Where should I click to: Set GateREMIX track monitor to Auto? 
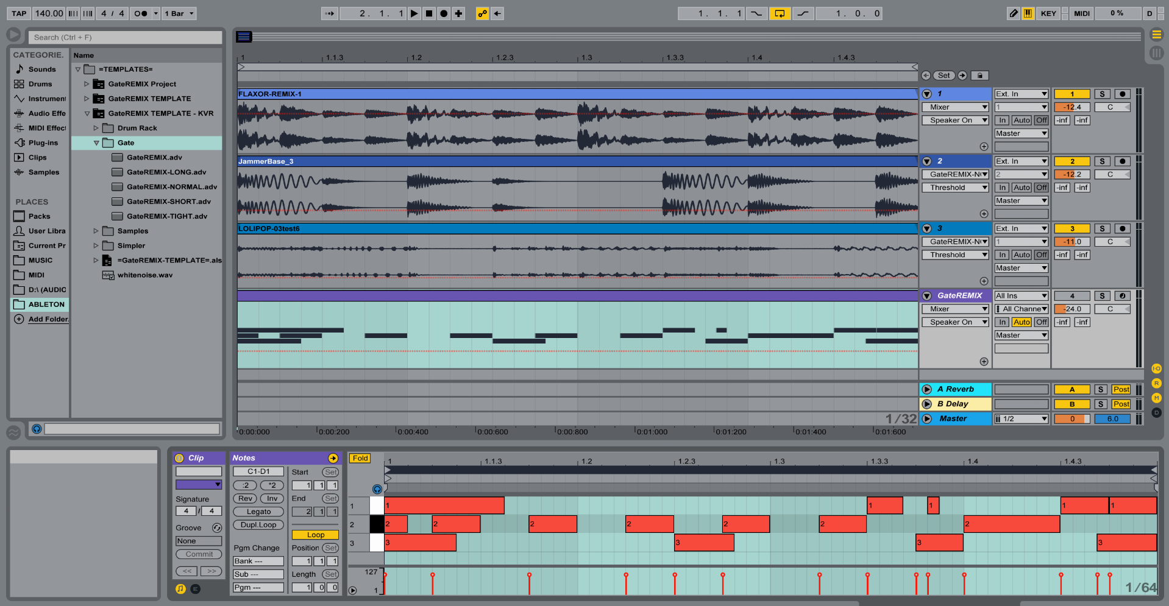1022,322
